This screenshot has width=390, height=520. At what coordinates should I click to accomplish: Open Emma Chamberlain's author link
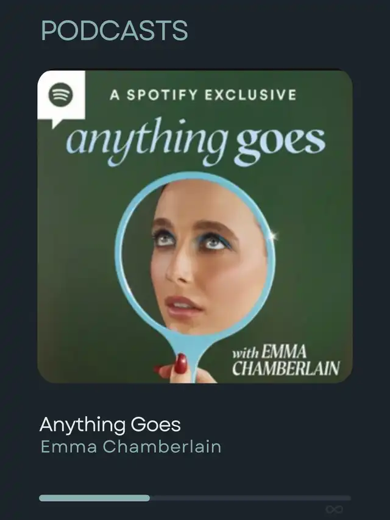130,446
